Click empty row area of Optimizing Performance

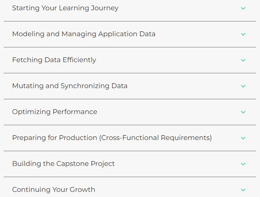click(166, 112)
